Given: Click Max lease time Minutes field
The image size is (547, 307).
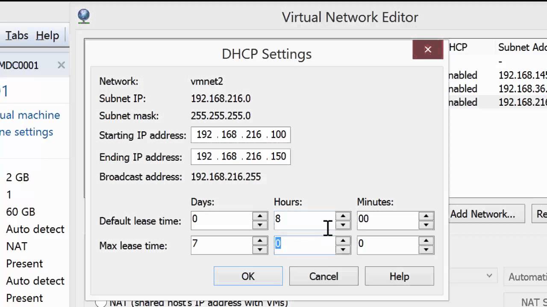Looking at the screenshot, I should coord(388,246).
